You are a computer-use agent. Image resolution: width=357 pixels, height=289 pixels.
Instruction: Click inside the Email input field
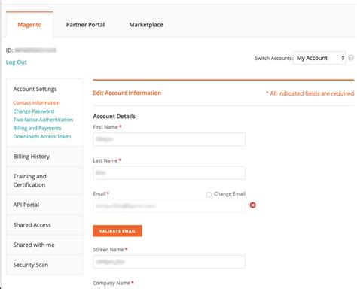pyautogui.click(x=169, y=206)
